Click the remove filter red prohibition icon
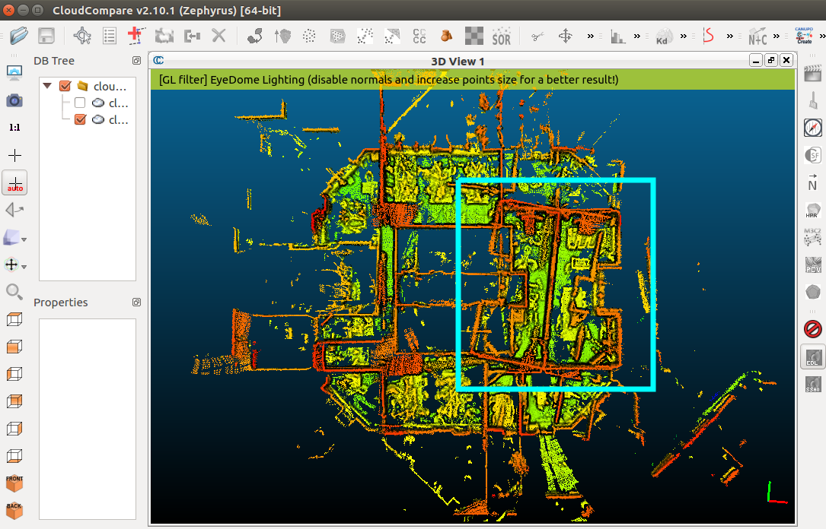Screen dimensions: 826x529 click(812, 329)
